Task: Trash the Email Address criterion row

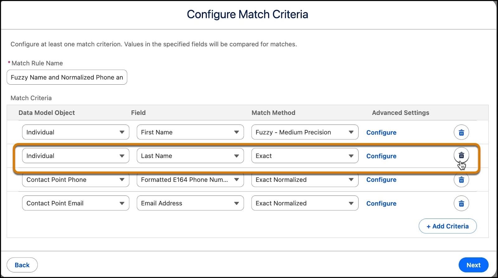Action: click(x=461, y=204)
